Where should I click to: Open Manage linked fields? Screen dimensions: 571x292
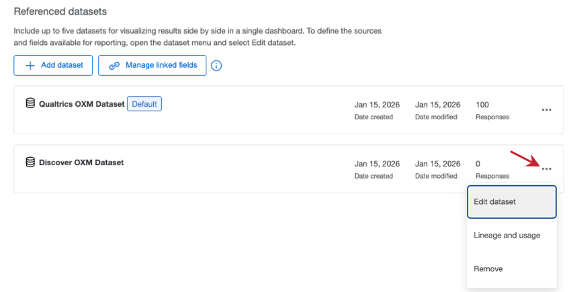tap(152, 65)
